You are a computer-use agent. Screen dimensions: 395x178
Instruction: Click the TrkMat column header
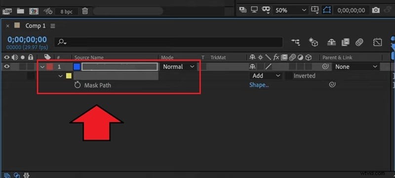click(218, 57)
